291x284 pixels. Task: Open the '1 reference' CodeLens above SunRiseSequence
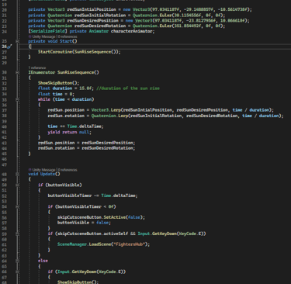(37, 68)
